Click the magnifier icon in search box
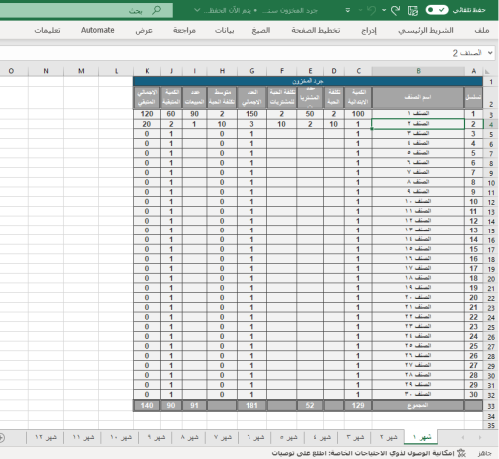The image size is (499, 459). coord(156,10)
